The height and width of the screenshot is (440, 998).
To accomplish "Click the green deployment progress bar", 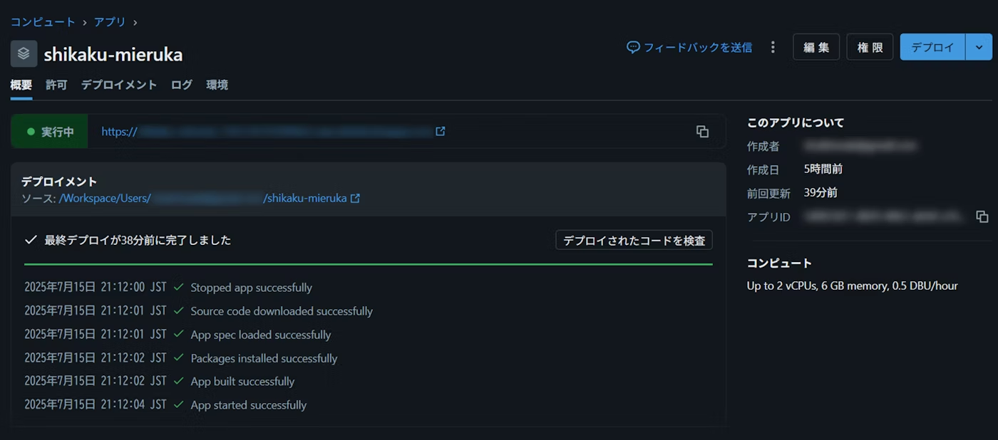I will [369, 264].
